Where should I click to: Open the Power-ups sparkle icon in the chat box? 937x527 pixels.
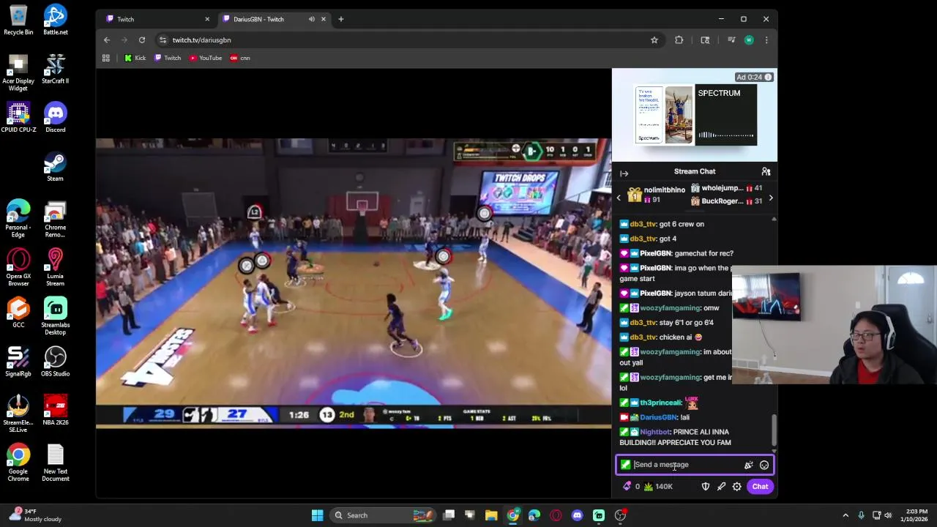[748, 465]
